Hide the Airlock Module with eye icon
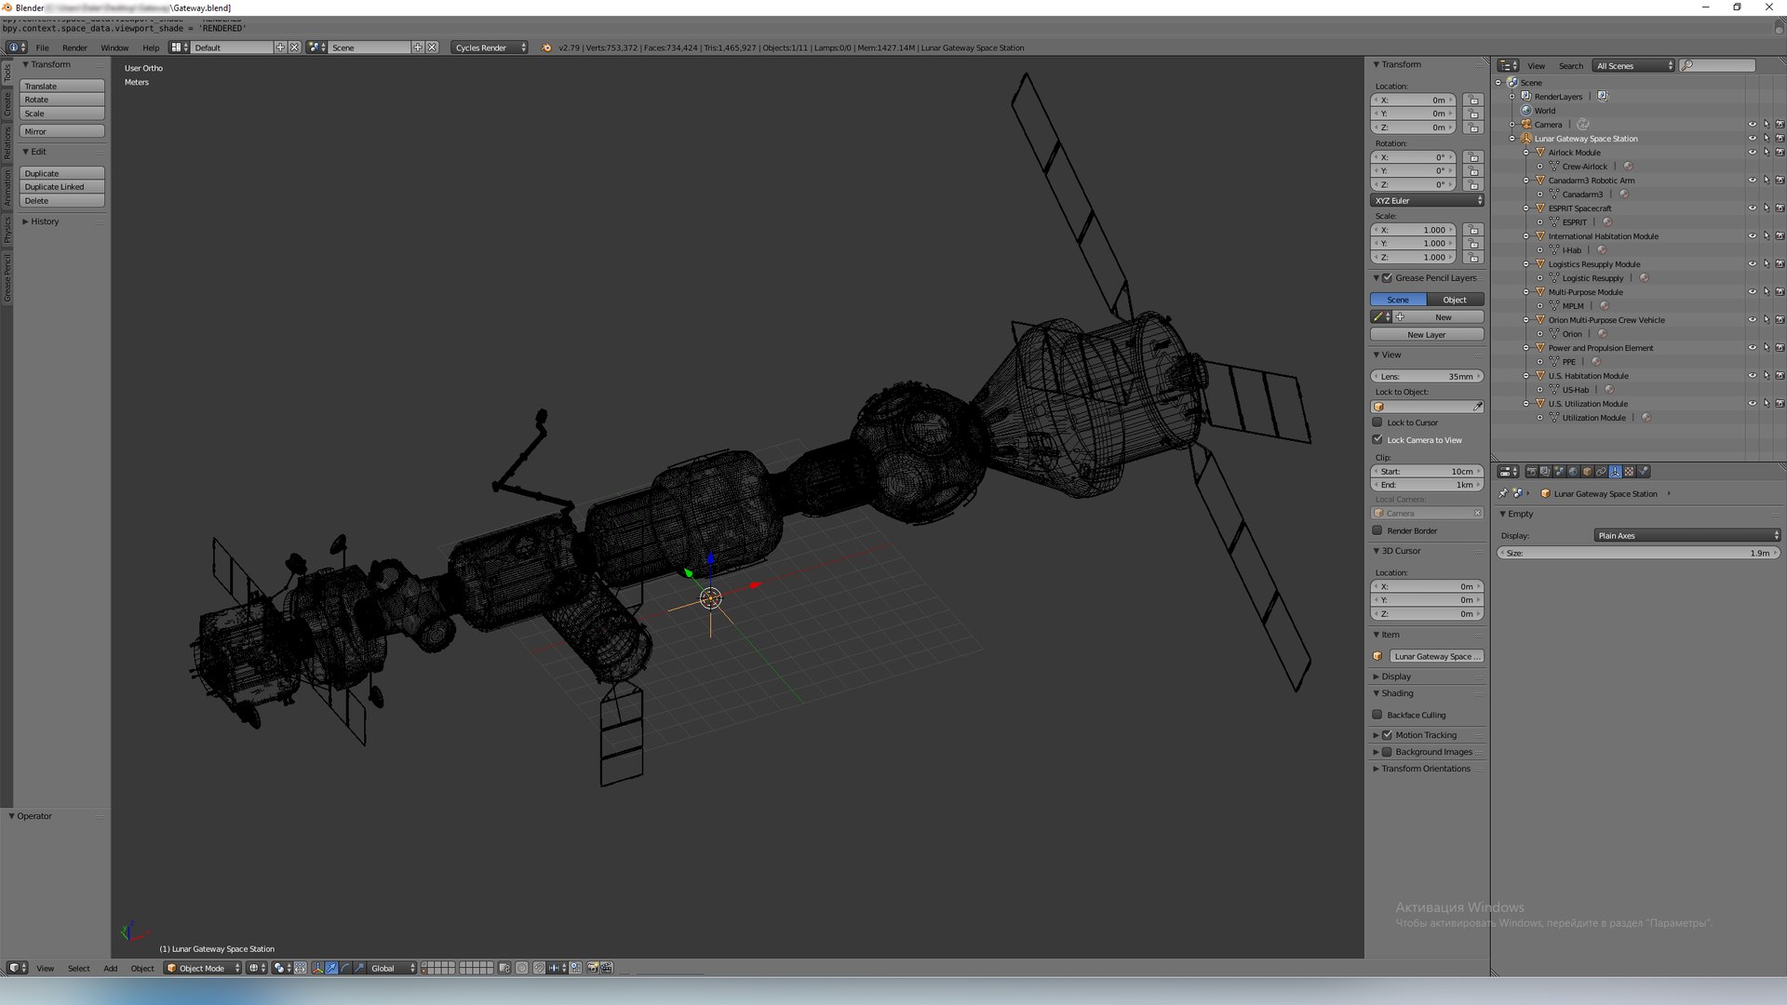1787x1005 pixels. (1753, 153)
